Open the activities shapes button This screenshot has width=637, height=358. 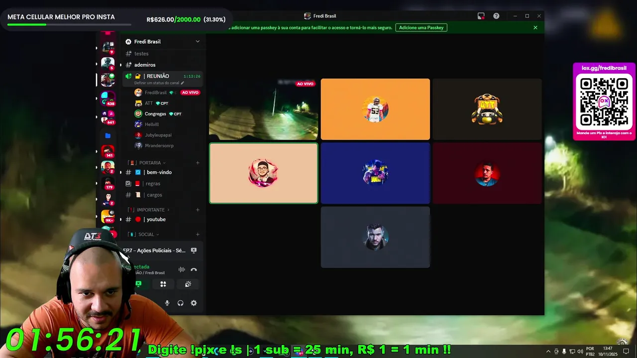[163, 284]
